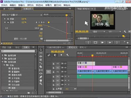Toggle timeline snap magnet button
This screenshot has width=131, height=98.
55,55
